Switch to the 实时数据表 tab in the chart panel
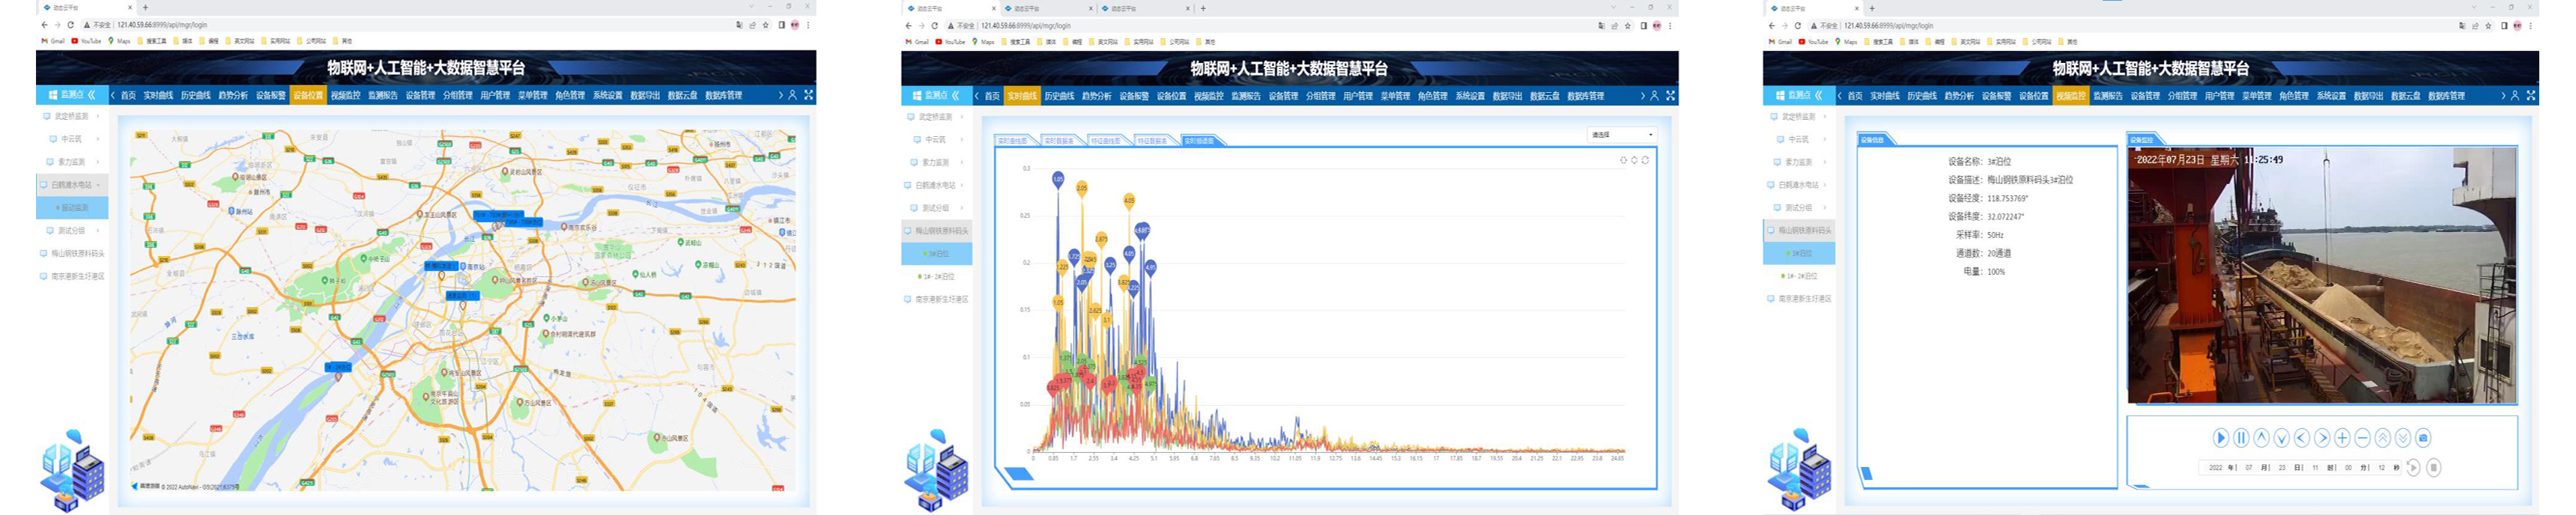 point(1058,141)
